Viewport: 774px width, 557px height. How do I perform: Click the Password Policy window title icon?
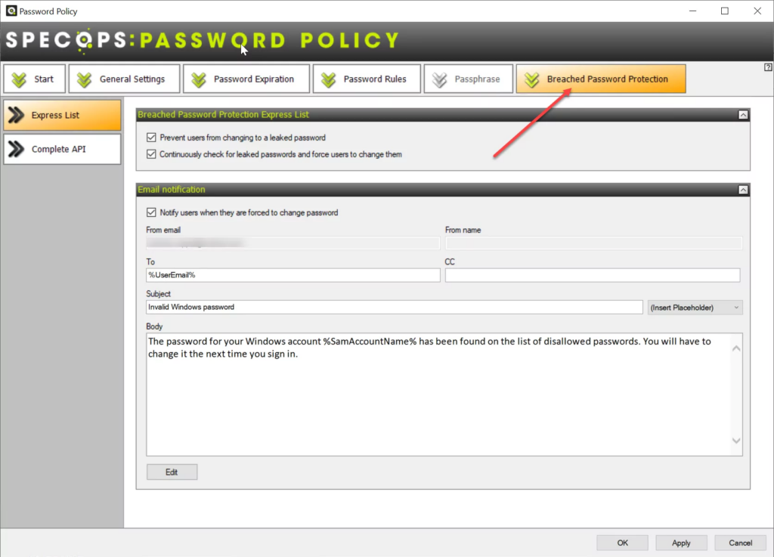pos(11,11)
